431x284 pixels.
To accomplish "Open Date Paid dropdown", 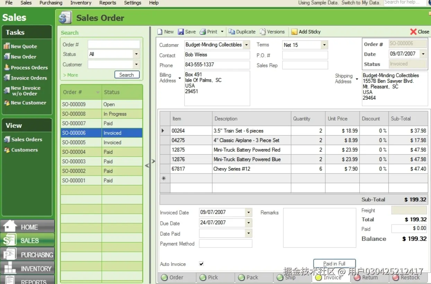I will tap(249, 233).
